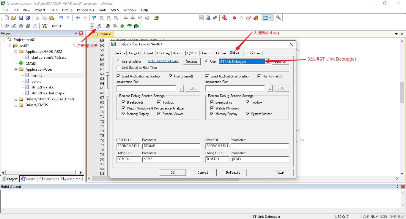
Task: Click the simulator Initialization File field
Action: click(x=146, y=88)
